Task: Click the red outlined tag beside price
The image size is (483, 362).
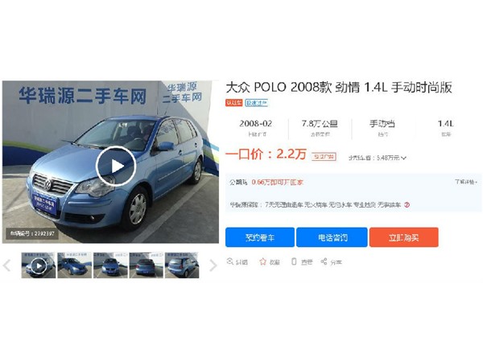Action: pyautogui.click(x=324, y=157)
